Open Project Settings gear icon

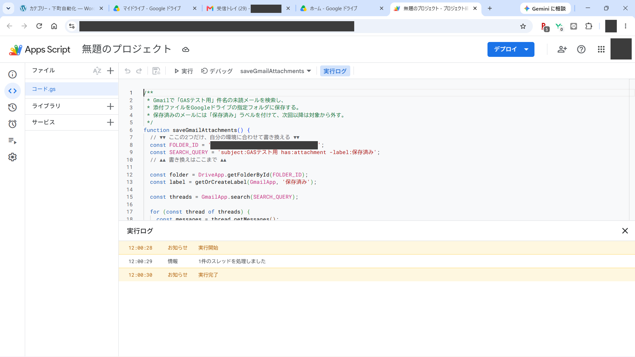(x=13, y=157)
